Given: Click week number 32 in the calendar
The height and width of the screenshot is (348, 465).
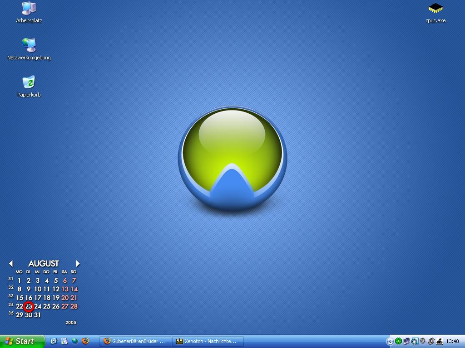Looking at the screenshot, I should pyautogui.click(x=11, y=287).
